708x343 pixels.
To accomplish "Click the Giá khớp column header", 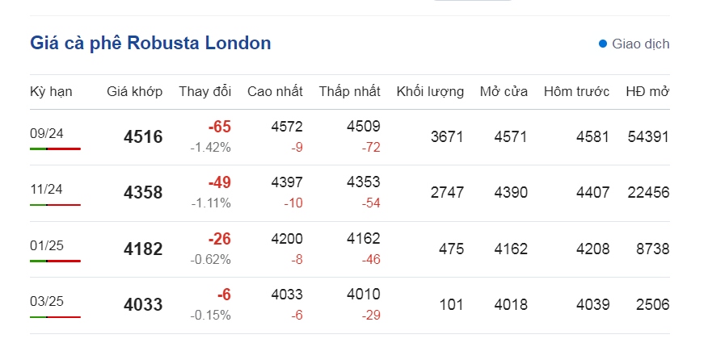I will point(134,91).
